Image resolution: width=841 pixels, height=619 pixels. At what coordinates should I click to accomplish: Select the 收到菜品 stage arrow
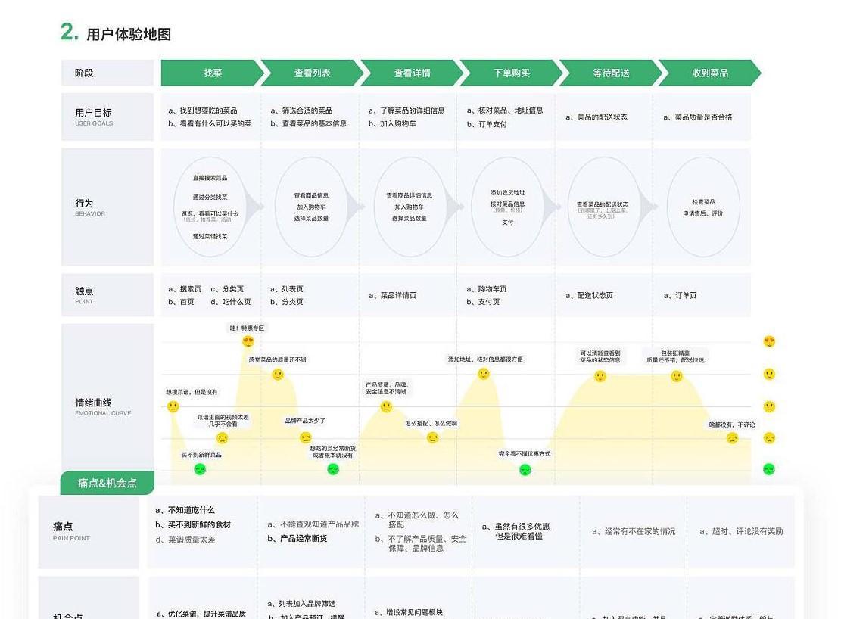[710, 73]
